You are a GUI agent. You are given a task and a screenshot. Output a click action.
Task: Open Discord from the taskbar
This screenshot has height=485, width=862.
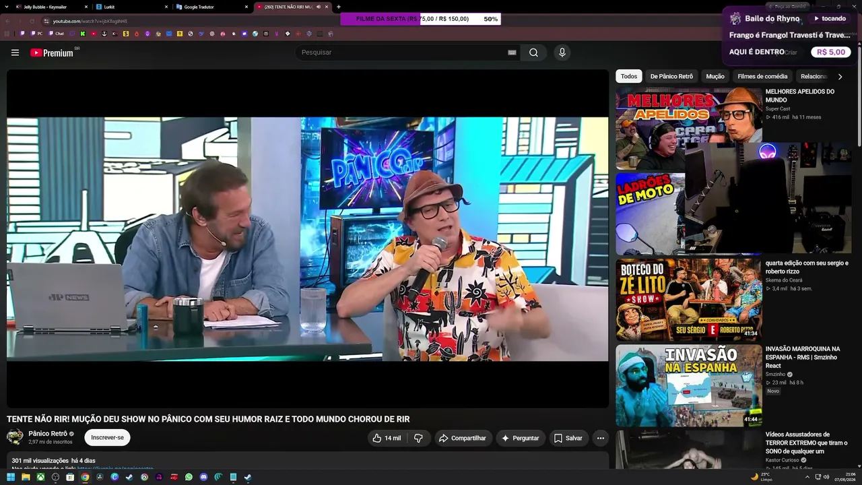203,477
